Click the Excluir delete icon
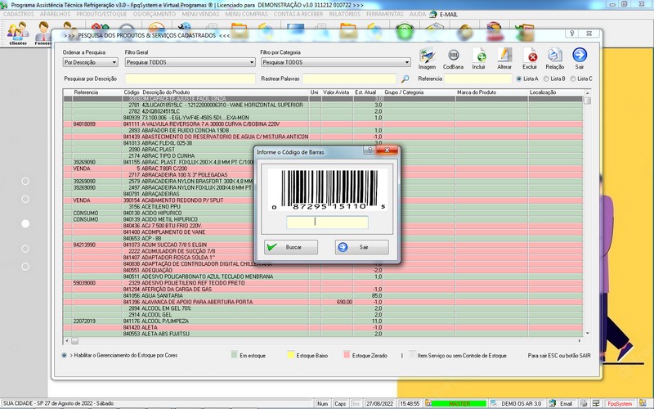 [x=530, y=58]
